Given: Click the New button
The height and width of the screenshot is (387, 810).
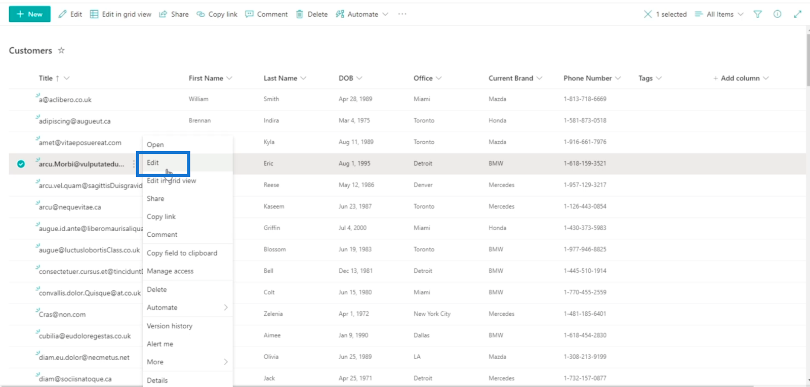Looking at the screenshot, I should coord(29,14).
